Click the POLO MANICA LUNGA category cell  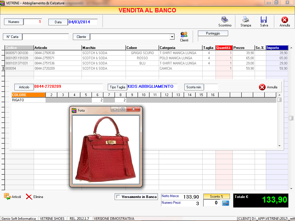(x=181, y=58)
